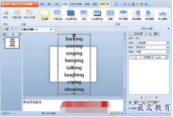Click the zoom slider handle
Image resolution: width=173 pixels, height=117 pixels.
tap(134, 114)
